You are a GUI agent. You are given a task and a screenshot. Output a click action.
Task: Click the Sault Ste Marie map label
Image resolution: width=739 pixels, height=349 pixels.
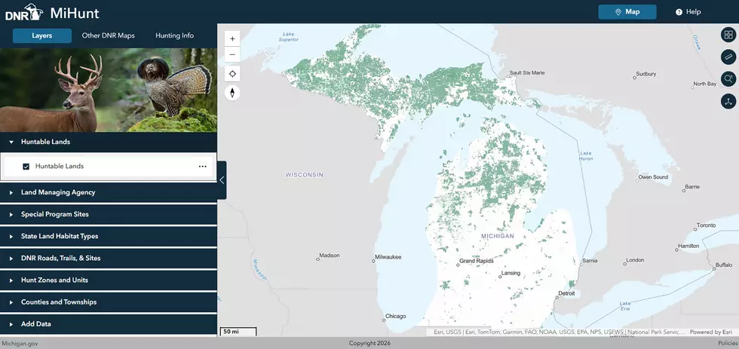527,73
